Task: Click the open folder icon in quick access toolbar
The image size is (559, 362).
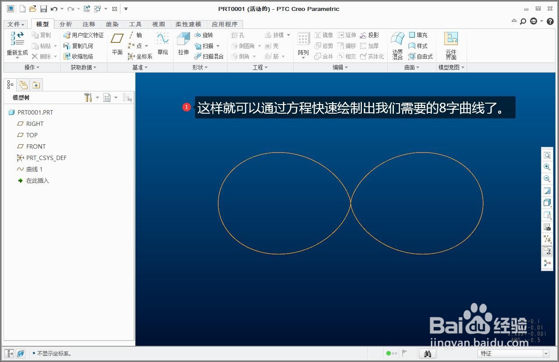Action: [32, 9]
